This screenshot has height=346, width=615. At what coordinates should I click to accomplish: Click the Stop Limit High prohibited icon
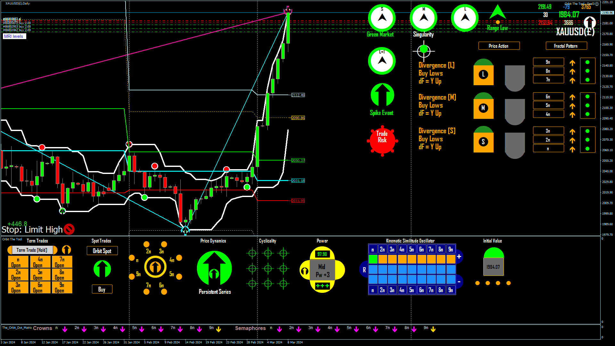coord(69,229)
